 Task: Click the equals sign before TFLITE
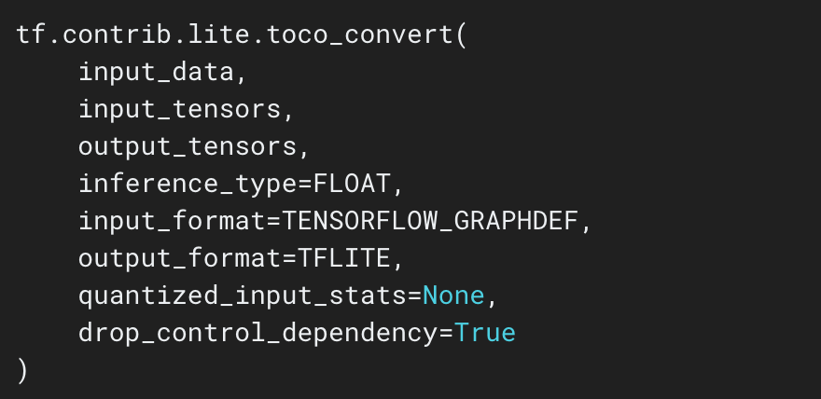[290, 259]
